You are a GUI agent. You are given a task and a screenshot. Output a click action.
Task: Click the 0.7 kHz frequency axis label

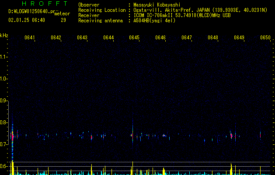click(3, 144)
